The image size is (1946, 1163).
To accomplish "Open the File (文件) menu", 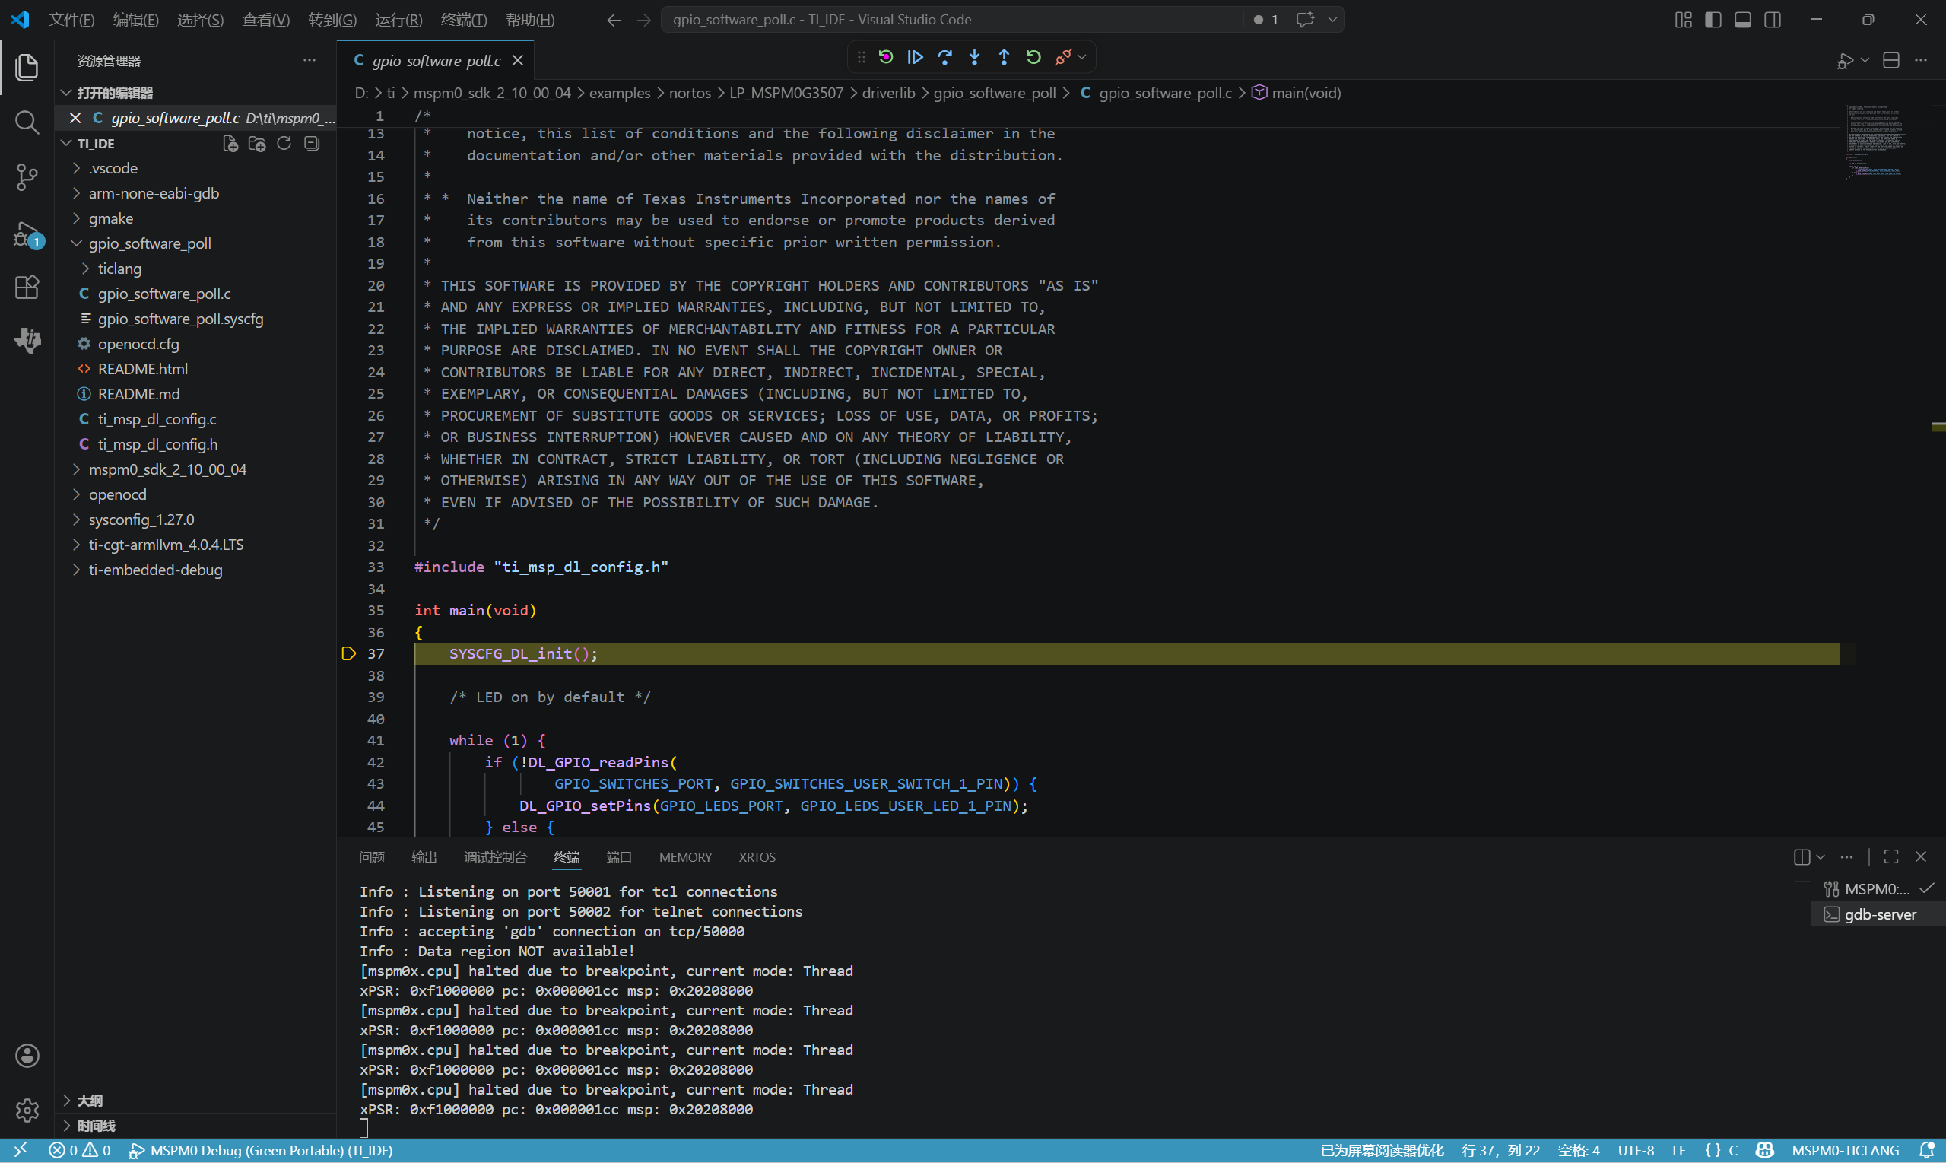I will tap(71, 20).
